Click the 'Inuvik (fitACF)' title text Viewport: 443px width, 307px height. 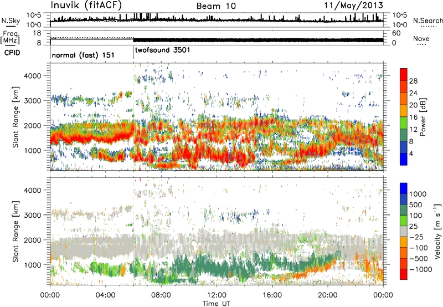tap(86, 6)
